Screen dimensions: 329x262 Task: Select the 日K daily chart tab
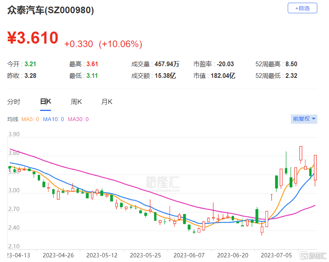46,102
